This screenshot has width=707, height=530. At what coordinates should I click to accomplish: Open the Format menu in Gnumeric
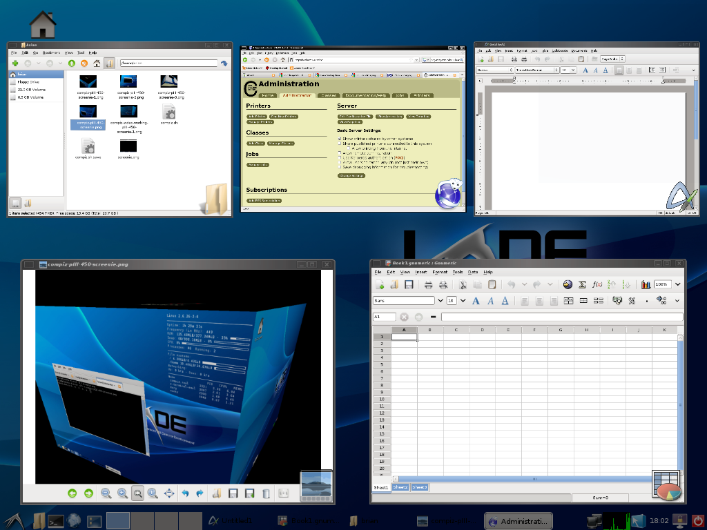pos(440,272)
